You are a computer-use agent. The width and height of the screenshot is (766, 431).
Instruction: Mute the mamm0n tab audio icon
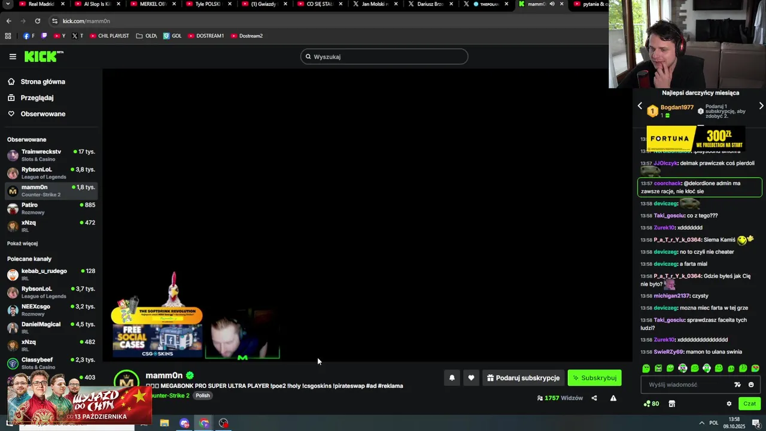tap(552, 4)
